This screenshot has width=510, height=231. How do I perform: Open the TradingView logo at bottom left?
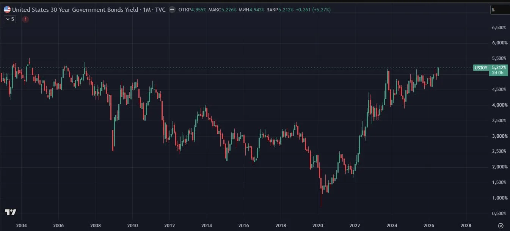coord(10,212)
